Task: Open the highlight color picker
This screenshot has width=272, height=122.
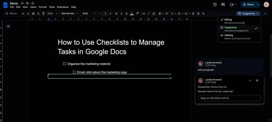Action: point(137,13)
